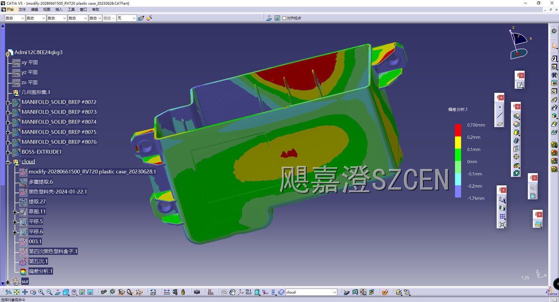Open the 帮助 menu
Image resolution: width=559 pixels, height=302 pixels.
[x=96, y=10]
